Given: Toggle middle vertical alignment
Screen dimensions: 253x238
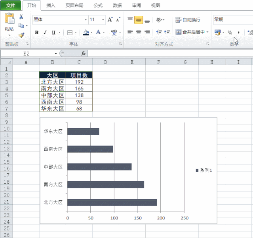Looking at the screenshot, I should (139, 20).
